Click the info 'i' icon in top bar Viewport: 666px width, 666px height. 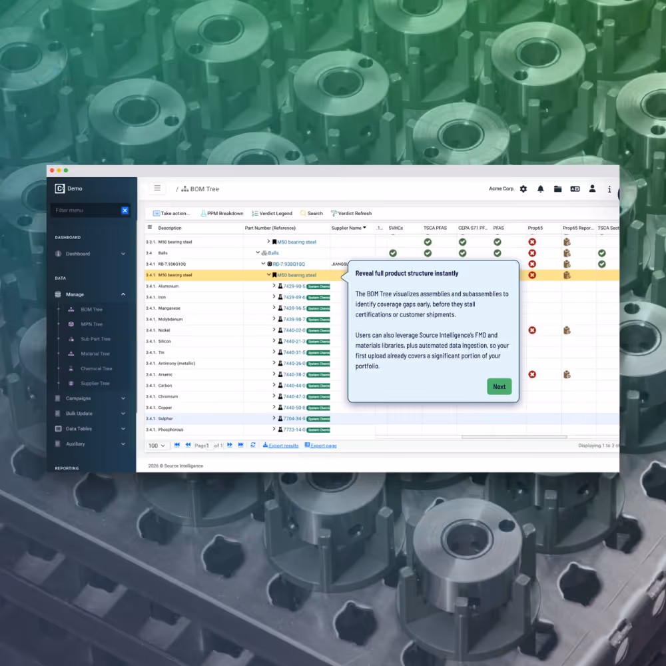point(609,189)
